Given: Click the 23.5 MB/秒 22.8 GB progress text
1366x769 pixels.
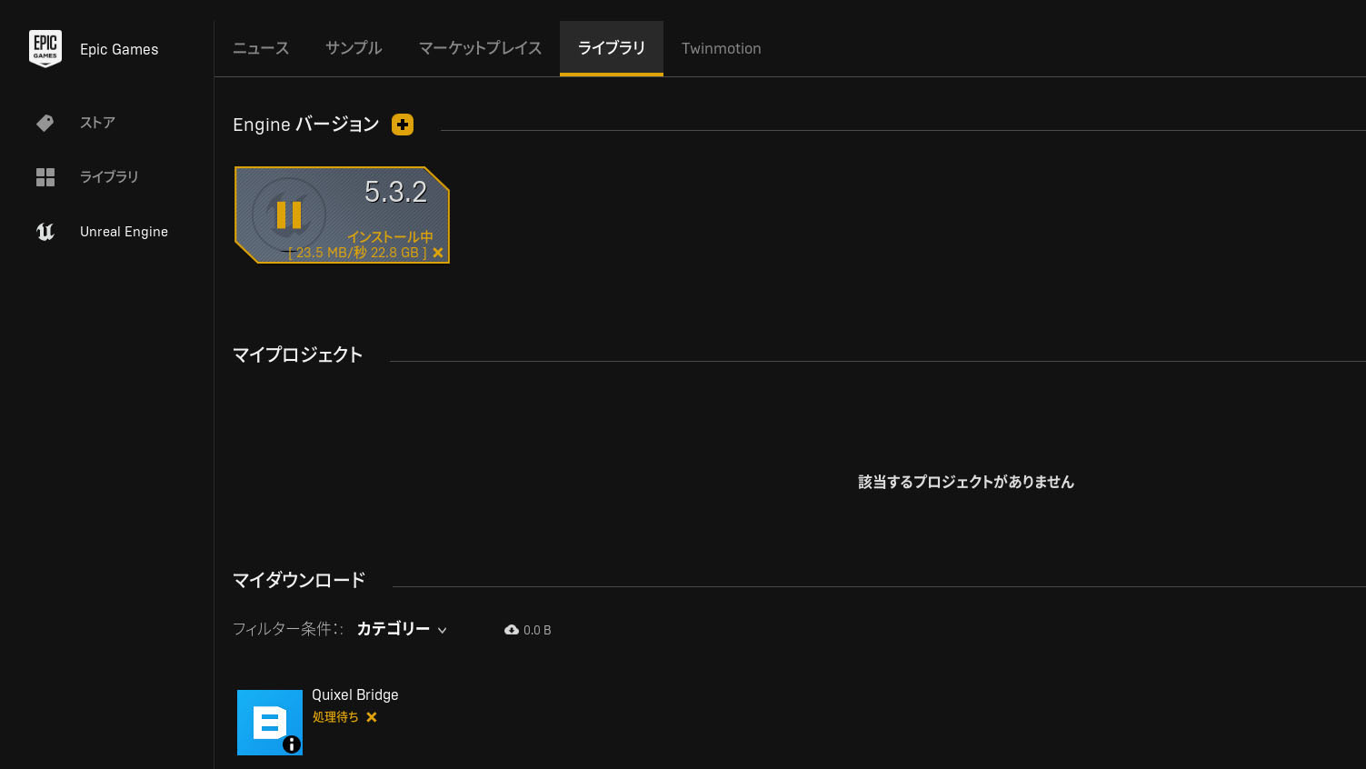Looking at the screenshot, I should pos(357,253).
